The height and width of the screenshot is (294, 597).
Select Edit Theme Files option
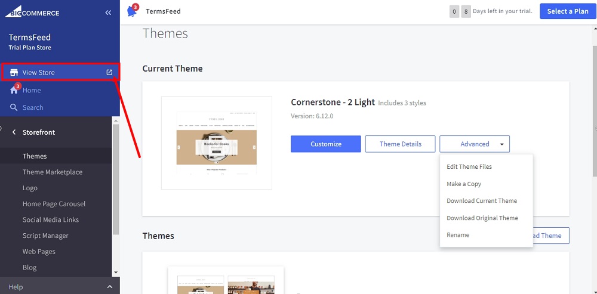coord(469,166)
